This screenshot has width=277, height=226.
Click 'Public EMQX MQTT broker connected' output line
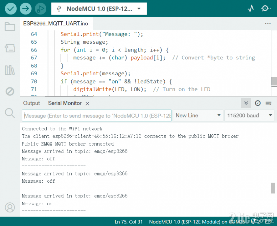[68, 144]
